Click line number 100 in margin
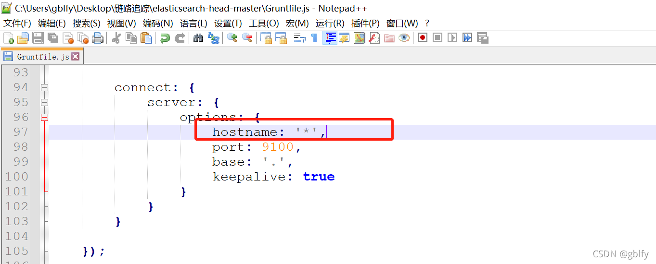The width and height of the screenshot is (656, 264). pyautogui.click(x=17, y=177)
